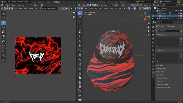Select the Annotate tool in 3D viewport
The width and height of the screenshot is (183, 103).
(x=80, y=41)
